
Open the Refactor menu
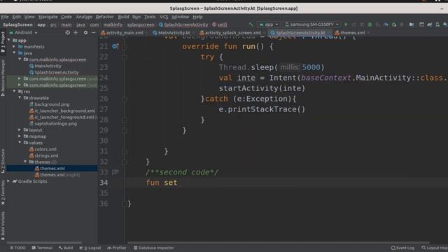[104, 17]
